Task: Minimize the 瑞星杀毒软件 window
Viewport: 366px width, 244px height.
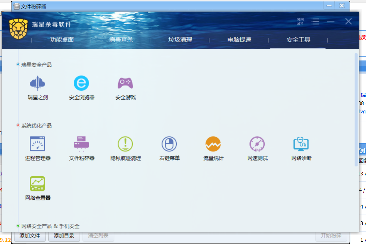Action: pyautogui.click(x=331, y=22)
